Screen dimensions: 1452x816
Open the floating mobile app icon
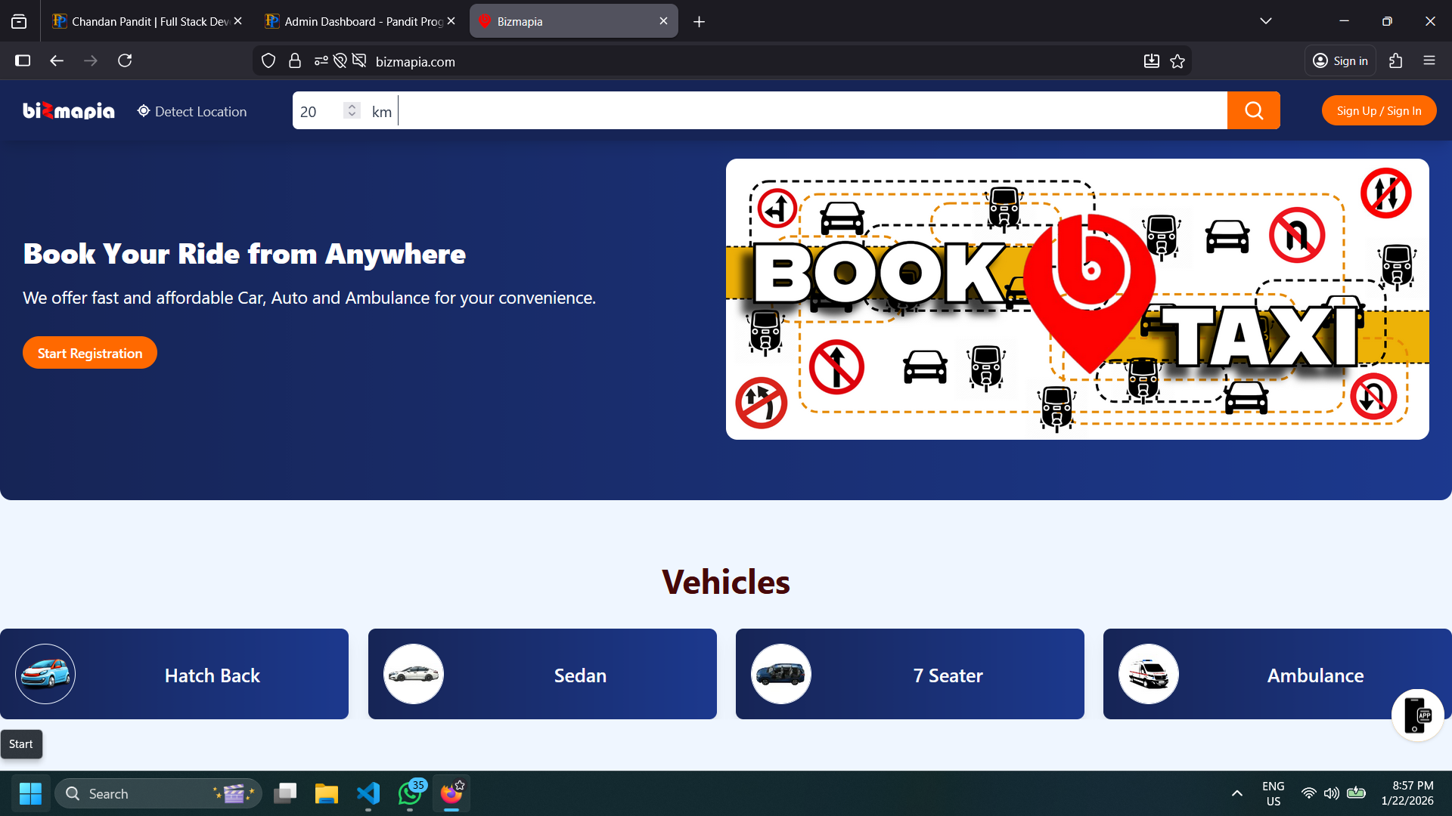click(1417, 715)
